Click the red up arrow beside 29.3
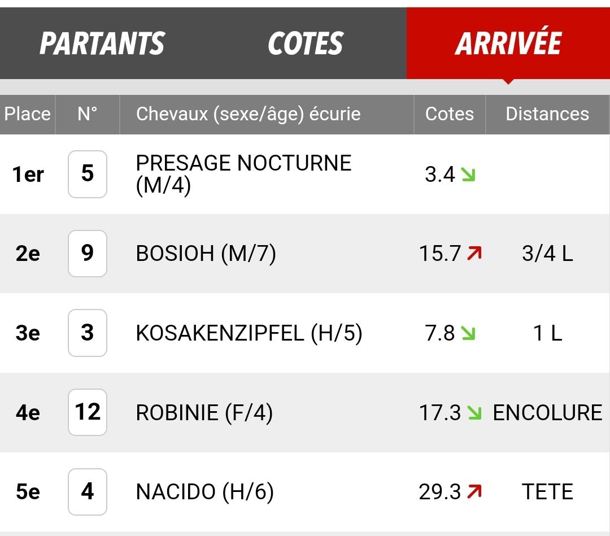 (474, 491)
